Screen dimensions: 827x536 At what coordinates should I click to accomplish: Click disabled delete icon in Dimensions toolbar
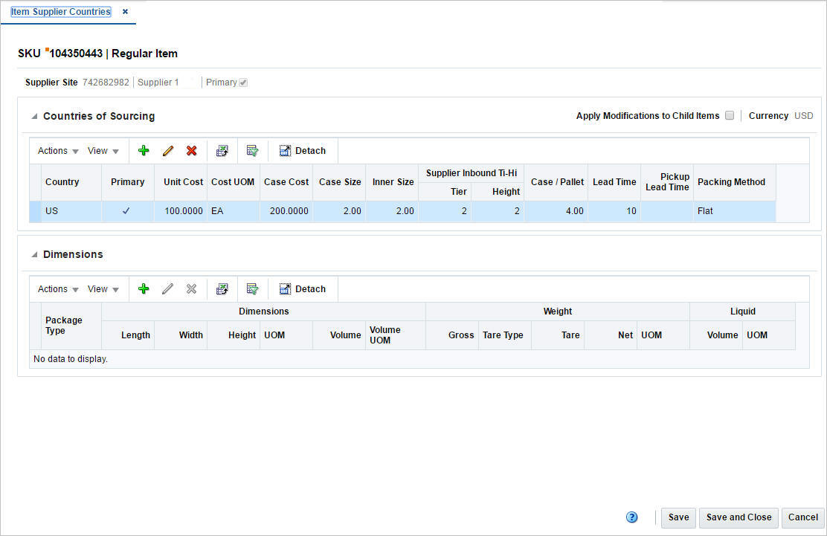point(191,289)
